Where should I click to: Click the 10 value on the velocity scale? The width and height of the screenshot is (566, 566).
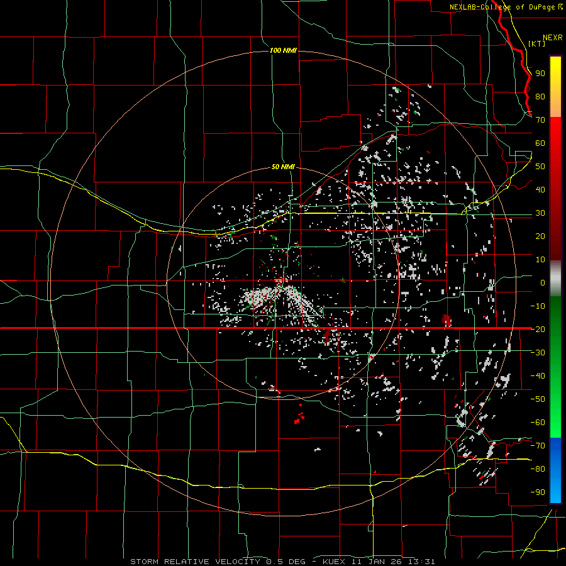(x=540, y=260)
